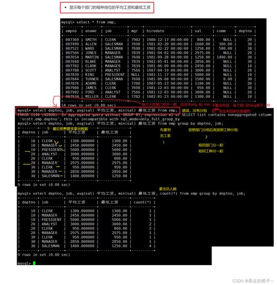The image size is (277, 285).
Task: Click employee number 007521
Action: coord(72,49)
